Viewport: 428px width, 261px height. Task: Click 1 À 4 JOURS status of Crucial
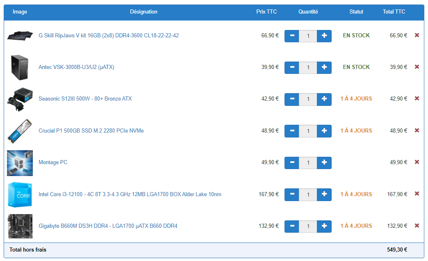(x=356, y=130)
